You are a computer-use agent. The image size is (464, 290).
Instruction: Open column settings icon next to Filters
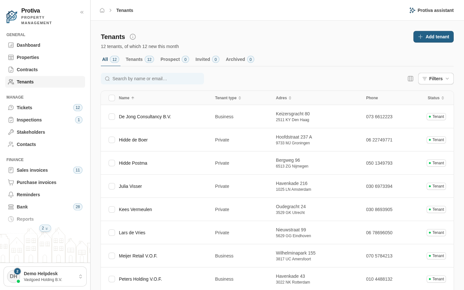tap(411, 79)
